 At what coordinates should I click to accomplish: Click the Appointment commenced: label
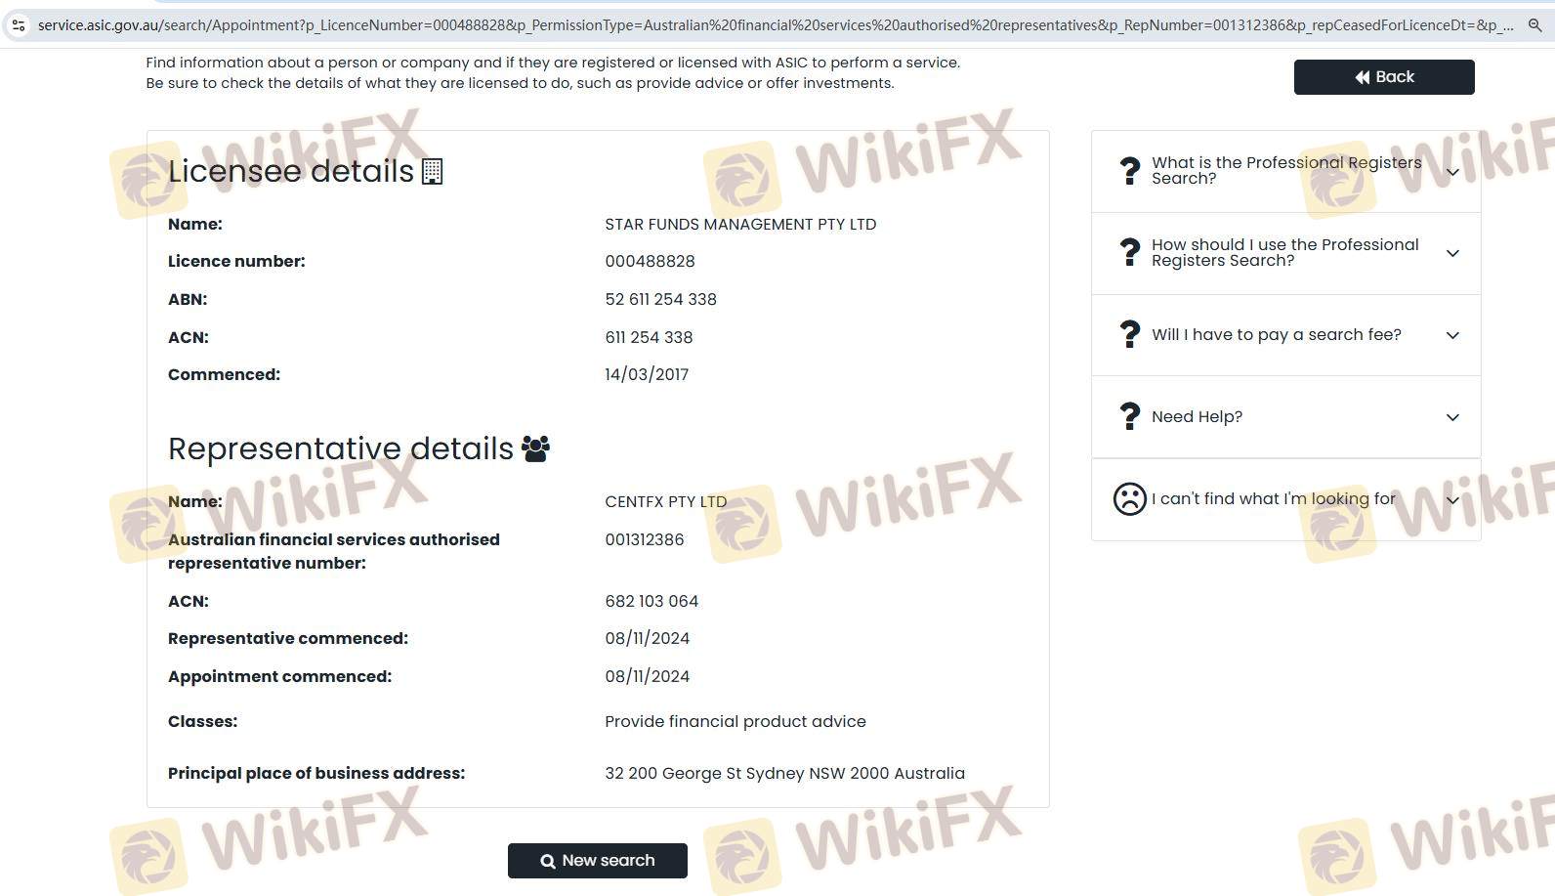[279, 677]
